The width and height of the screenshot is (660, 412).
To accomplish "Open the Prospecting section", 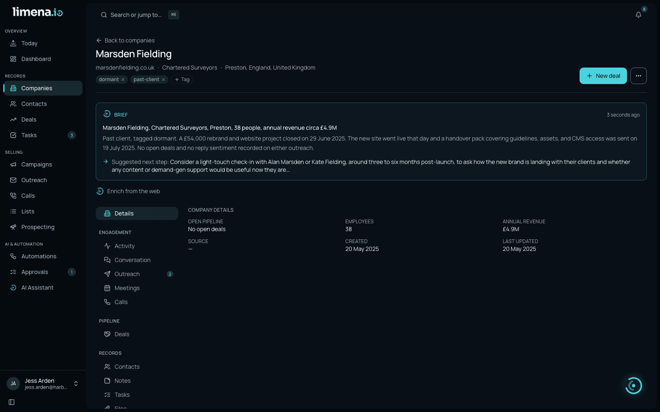I will [x=43, y=227].
